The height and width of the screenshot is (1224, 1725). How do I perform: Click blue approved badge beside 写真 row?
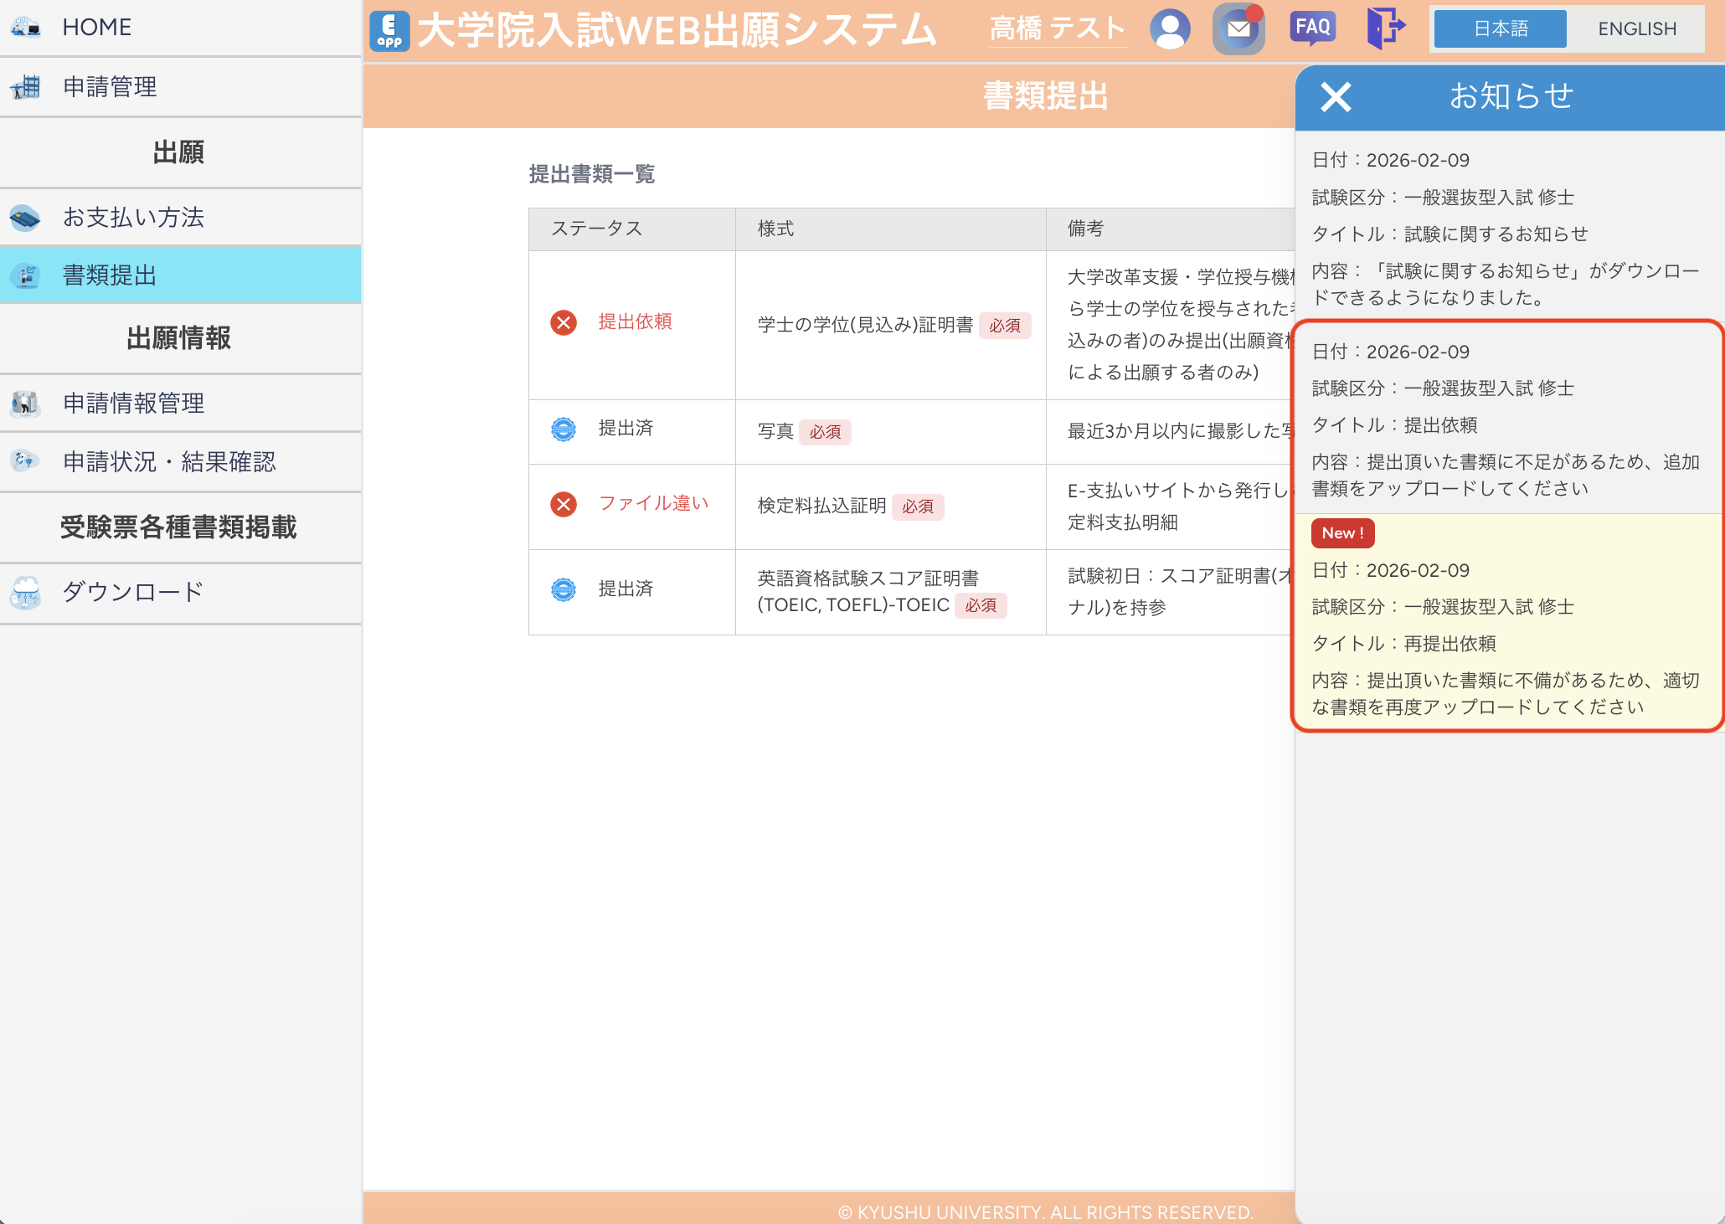coord(564,429)
